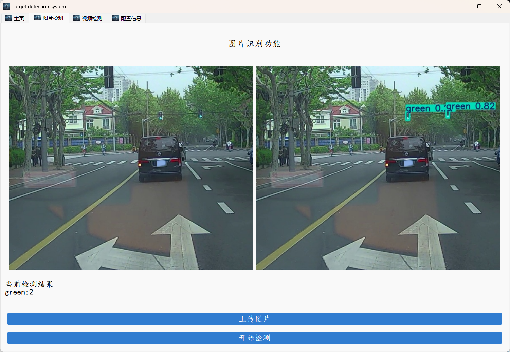The width and height of the screenshot is (510, 352).
Task: Switch to the 主页 tab
Action: pos(15,18)
